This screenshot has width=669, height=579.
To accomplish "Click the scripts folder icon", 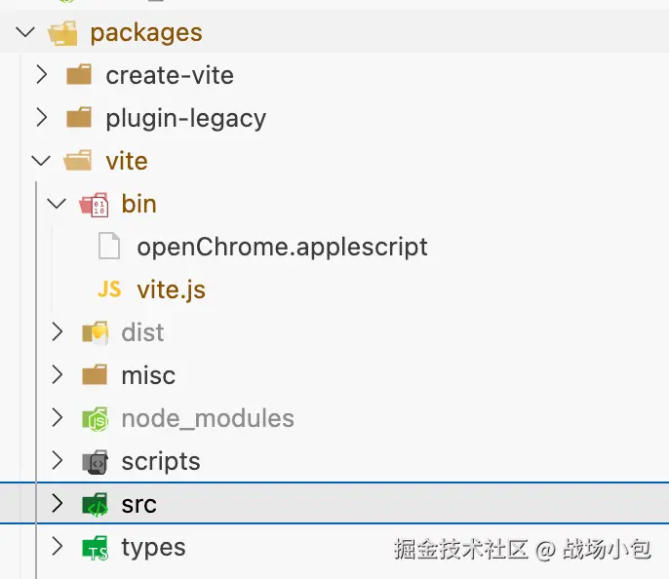I will tap(95, 462).
